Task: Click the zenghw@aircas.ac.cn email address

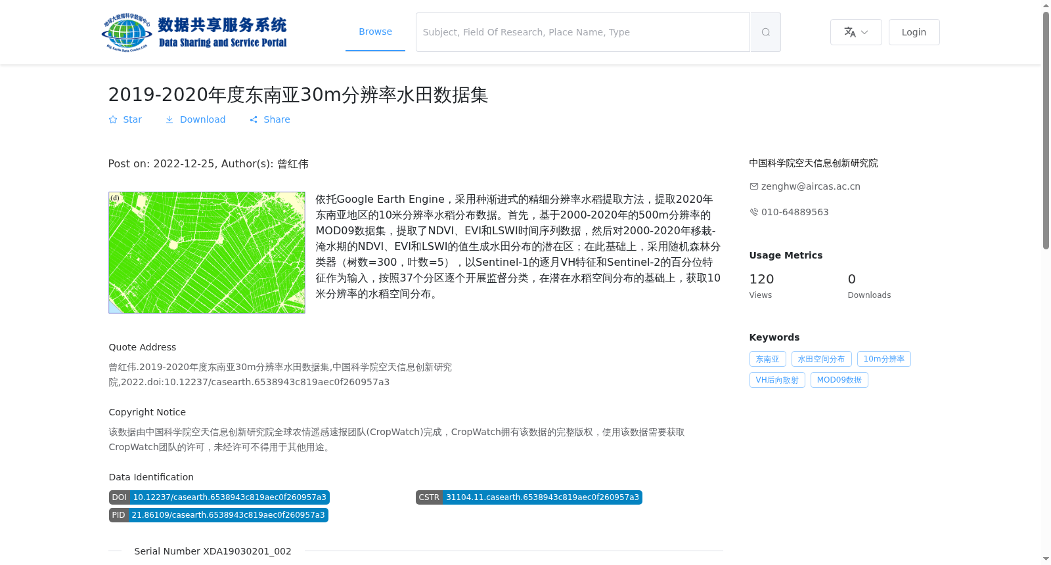Action: (811, 186)
